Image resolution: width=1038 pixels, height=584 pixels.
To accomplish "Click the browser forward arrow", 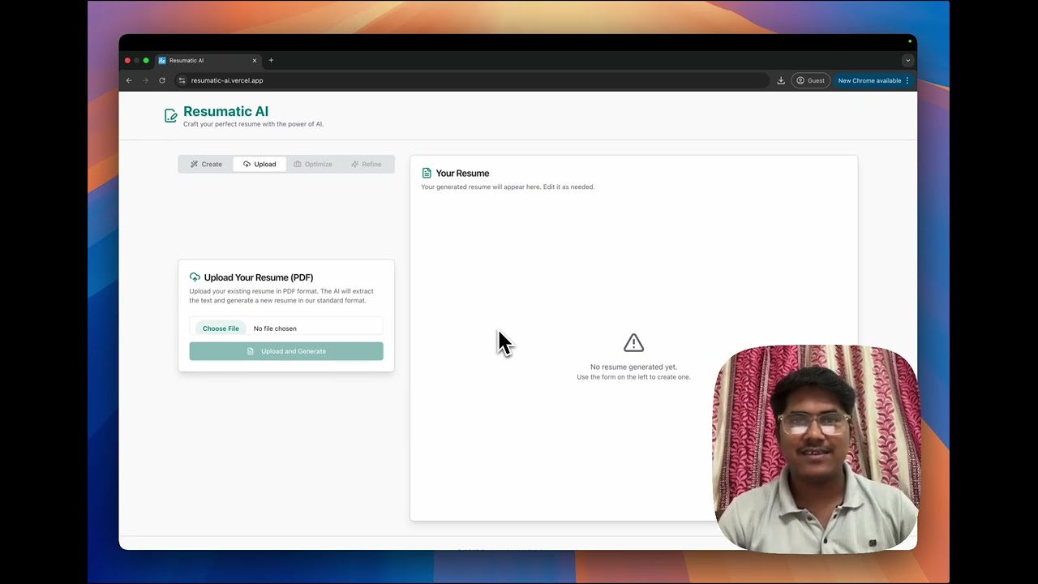I will click(x=146, y=80).
